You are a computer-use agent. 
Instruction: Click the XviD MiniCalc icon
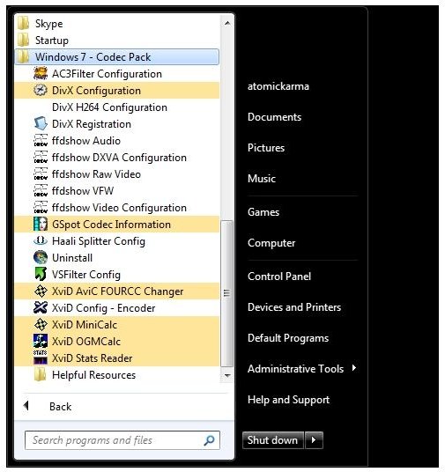click(x=41, y=324)
